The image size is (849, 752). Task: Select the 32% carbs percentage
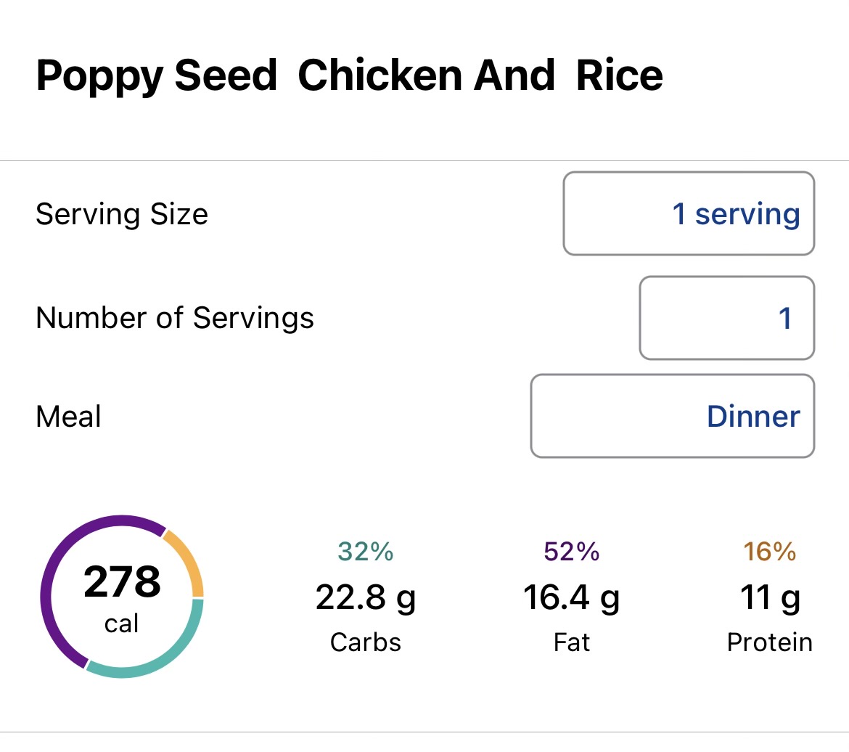pyautogui.click(x=366, y=552)
